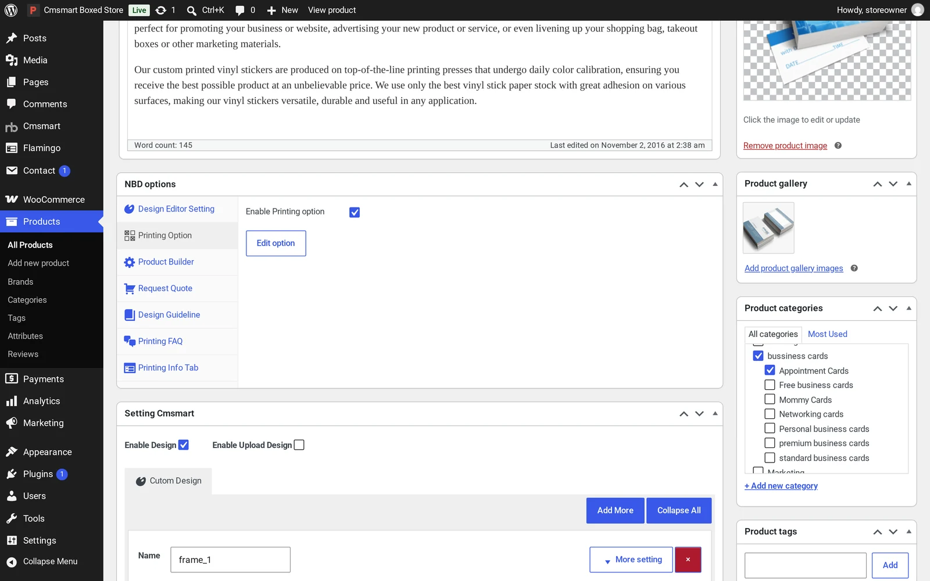Check the Mommy Cards category
The height and width of the screenshot is (581, 930).
(x=770, y=399)
